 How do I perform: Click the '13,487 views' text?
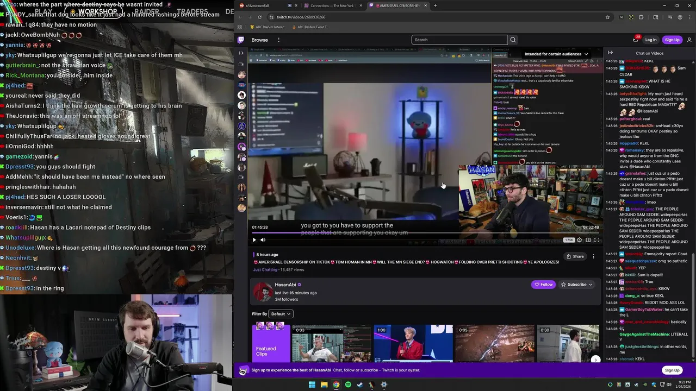pos(292,269)
